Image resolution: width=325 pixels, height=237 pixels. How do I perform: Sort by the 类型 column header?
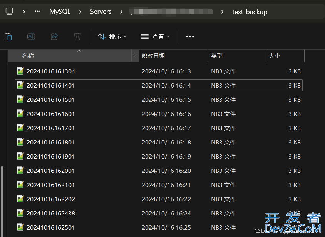click(x=237, y=56)
